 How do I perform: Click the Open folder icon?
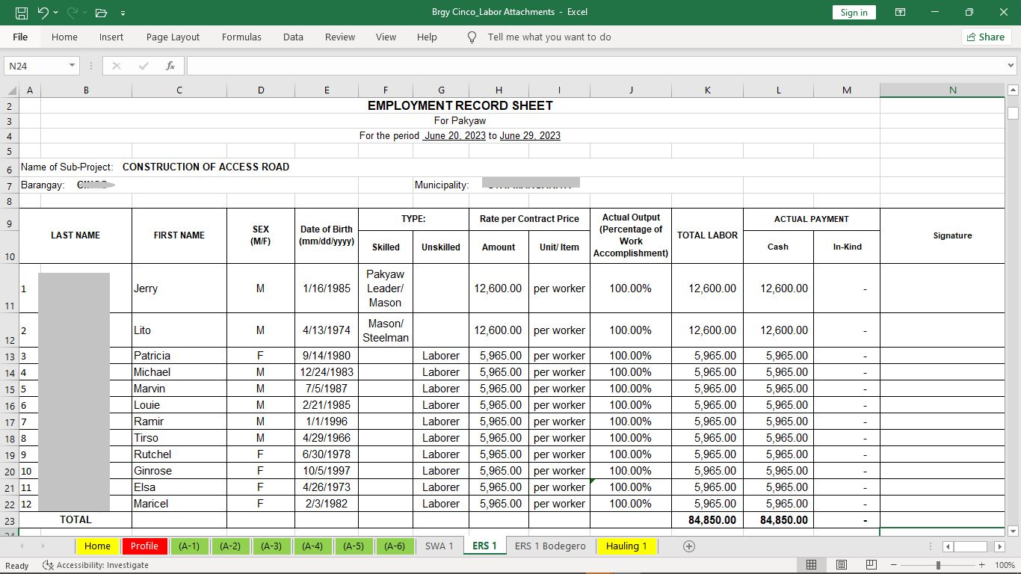(x=101, y=13)
